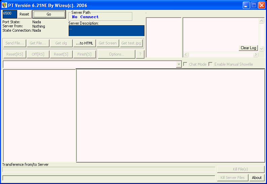
Task: Click the Get Screen button
Action: pyautogui.click(x=108, y=43)
